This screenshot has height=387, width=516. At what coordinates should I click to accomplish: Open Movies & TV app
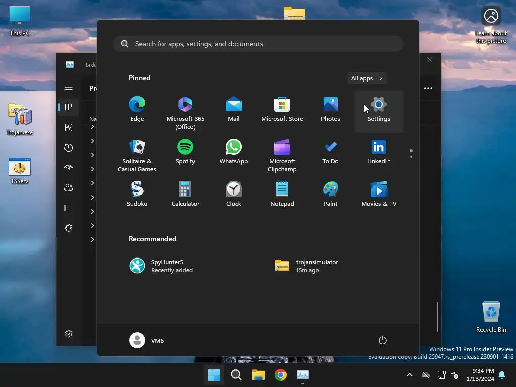379,194
